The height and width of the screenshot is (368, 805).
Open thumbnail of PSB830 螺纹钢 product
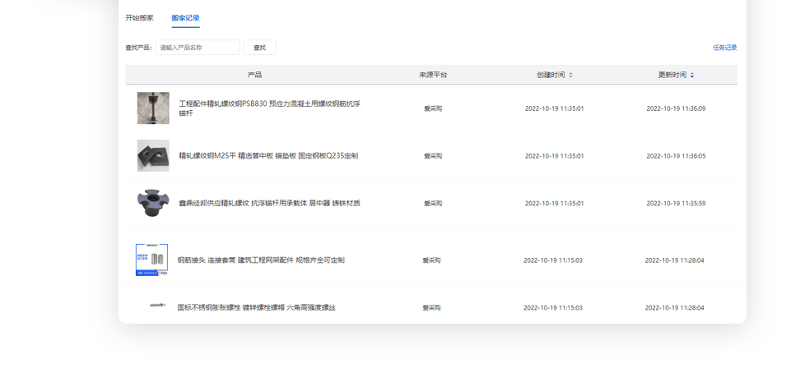point(153,108)
